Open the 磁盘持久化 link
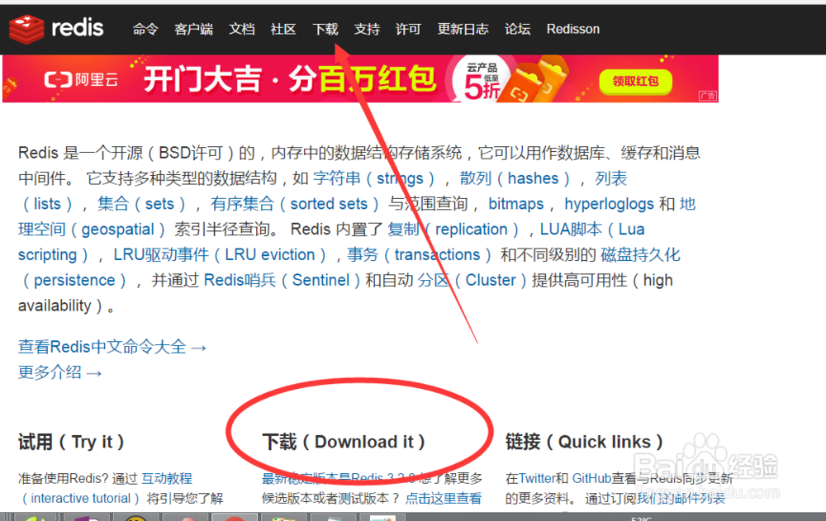826x521 pixels. pyautogui.click(x=641, y=254)
